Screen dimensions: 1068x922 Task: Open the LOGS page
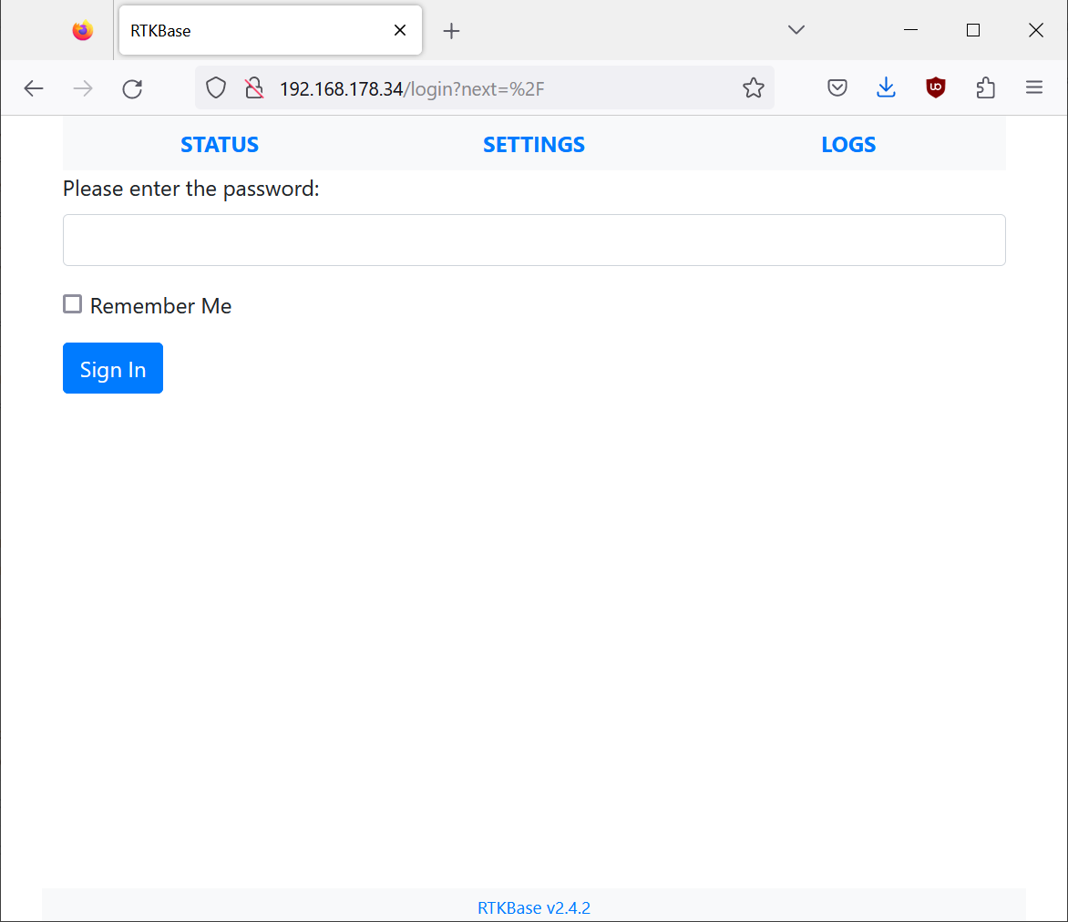coord(848,145)
